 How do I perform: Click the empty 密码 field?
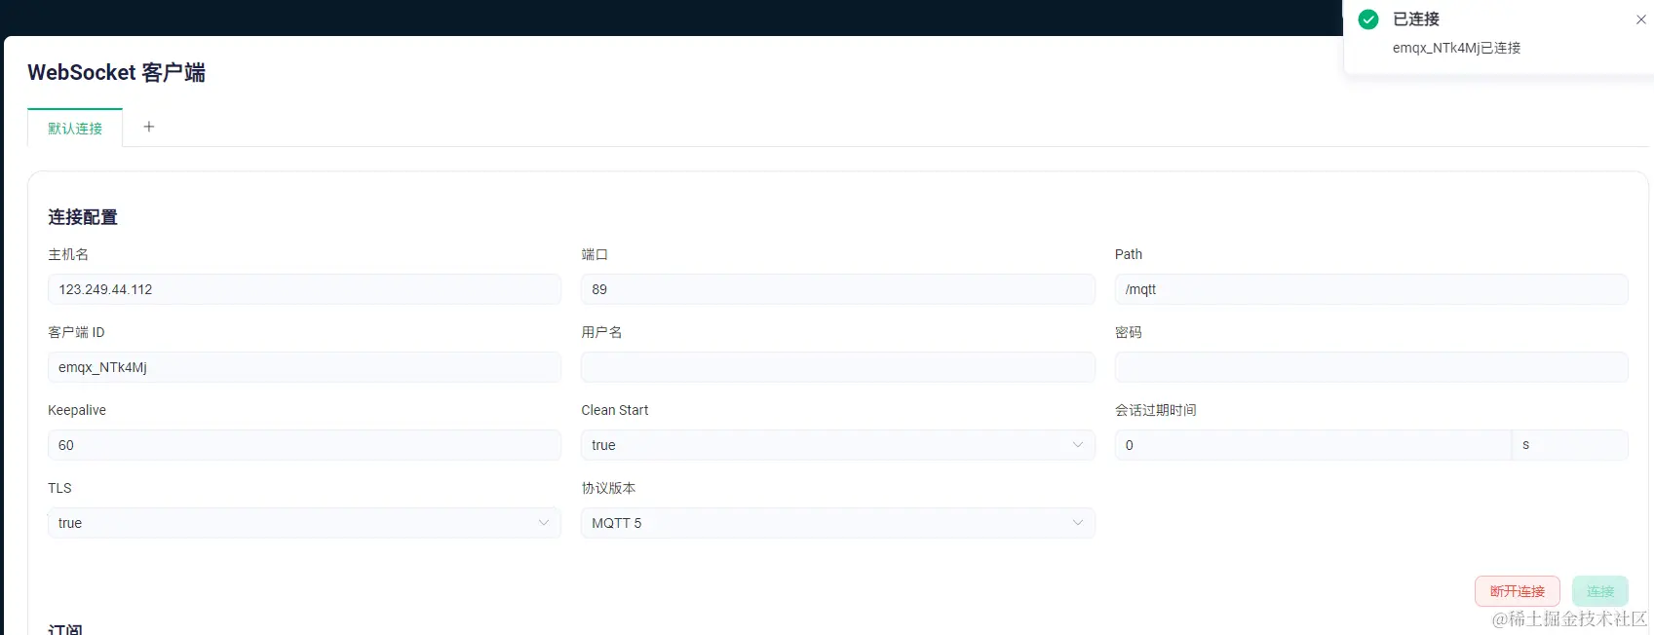(1371, 367)
